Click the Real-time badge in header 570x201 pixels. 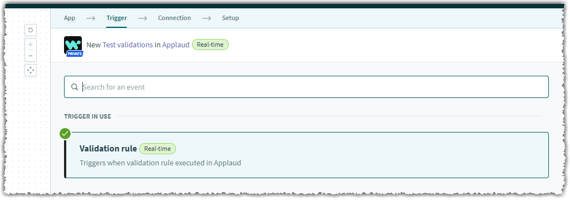coord(210,45)
